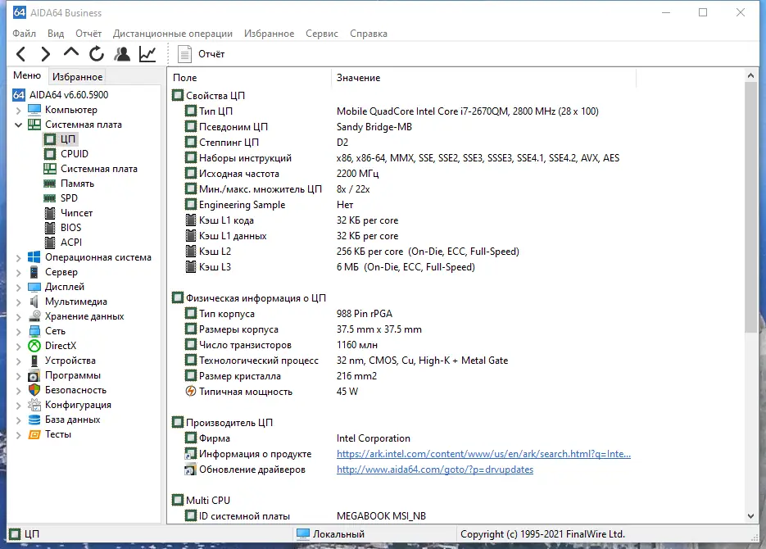Go forward with the right arrow toolbar button
Viewport: 766px width, 549px height.
tap(45, 54)
